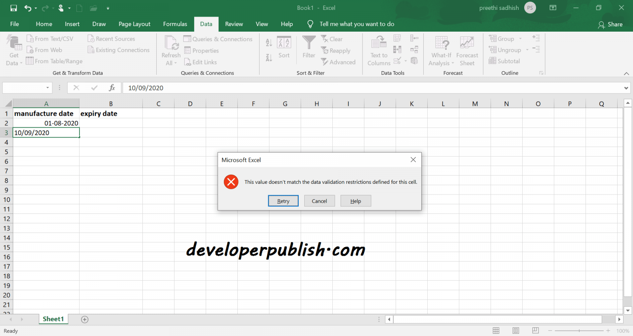Open Recent Sources
The height and width of the screenshot is (336, 633).
111,39
